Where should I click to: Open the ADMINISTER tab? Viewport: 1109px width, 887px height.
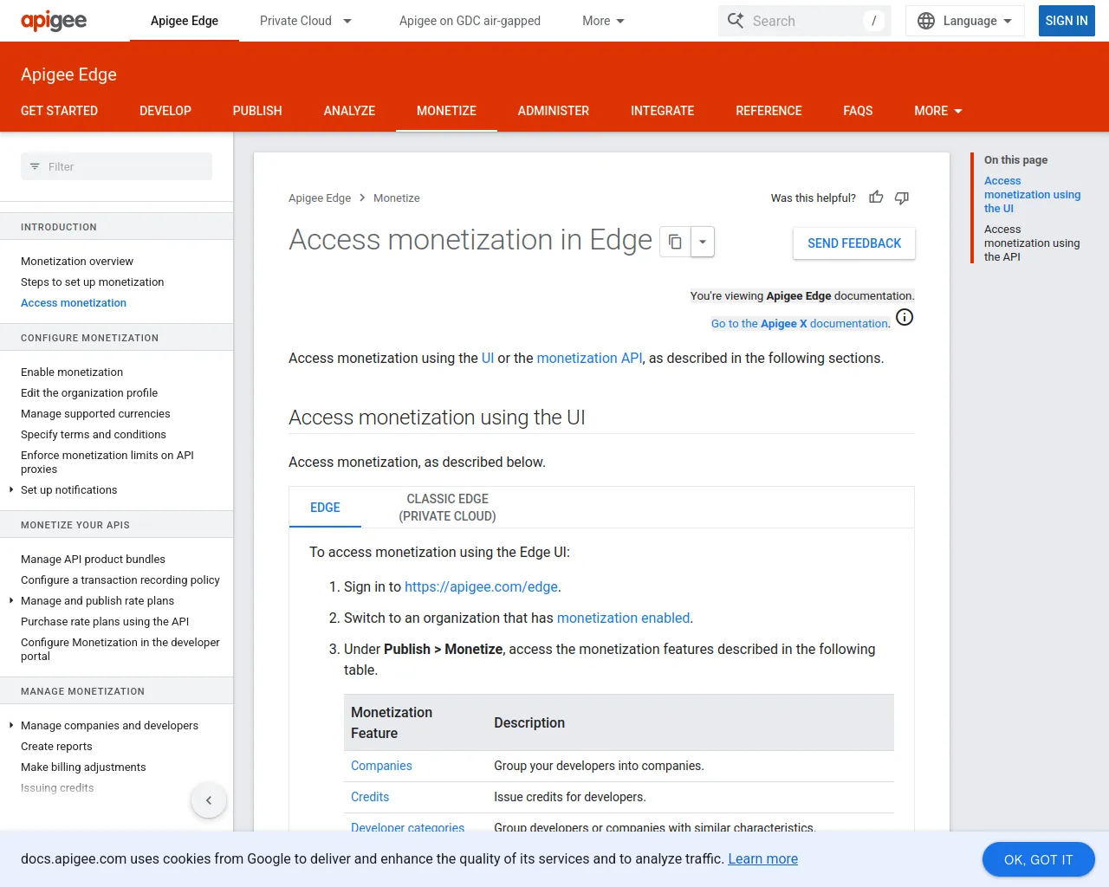[554, 111]
